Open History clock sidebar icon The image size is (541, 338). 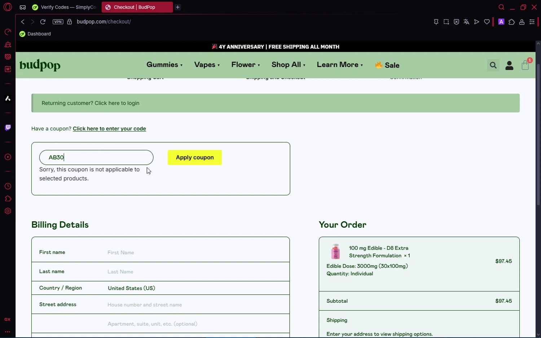[x=8, y=186]
